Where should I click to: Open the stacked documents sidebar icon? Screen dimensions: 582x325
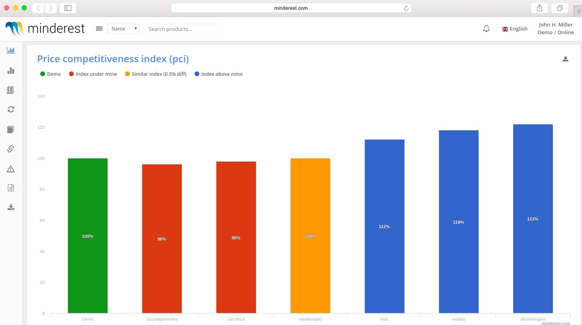(11, 90)
